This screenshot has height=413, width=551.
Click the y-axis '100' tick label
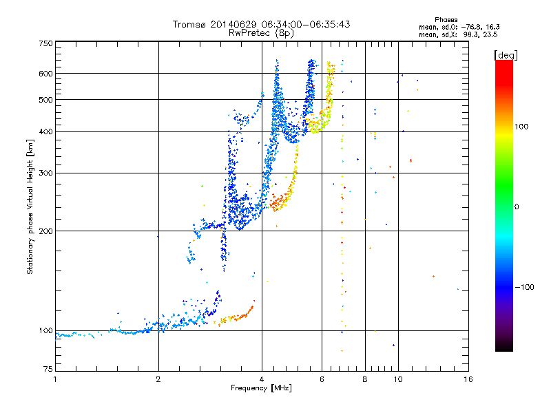click(46, 331)
